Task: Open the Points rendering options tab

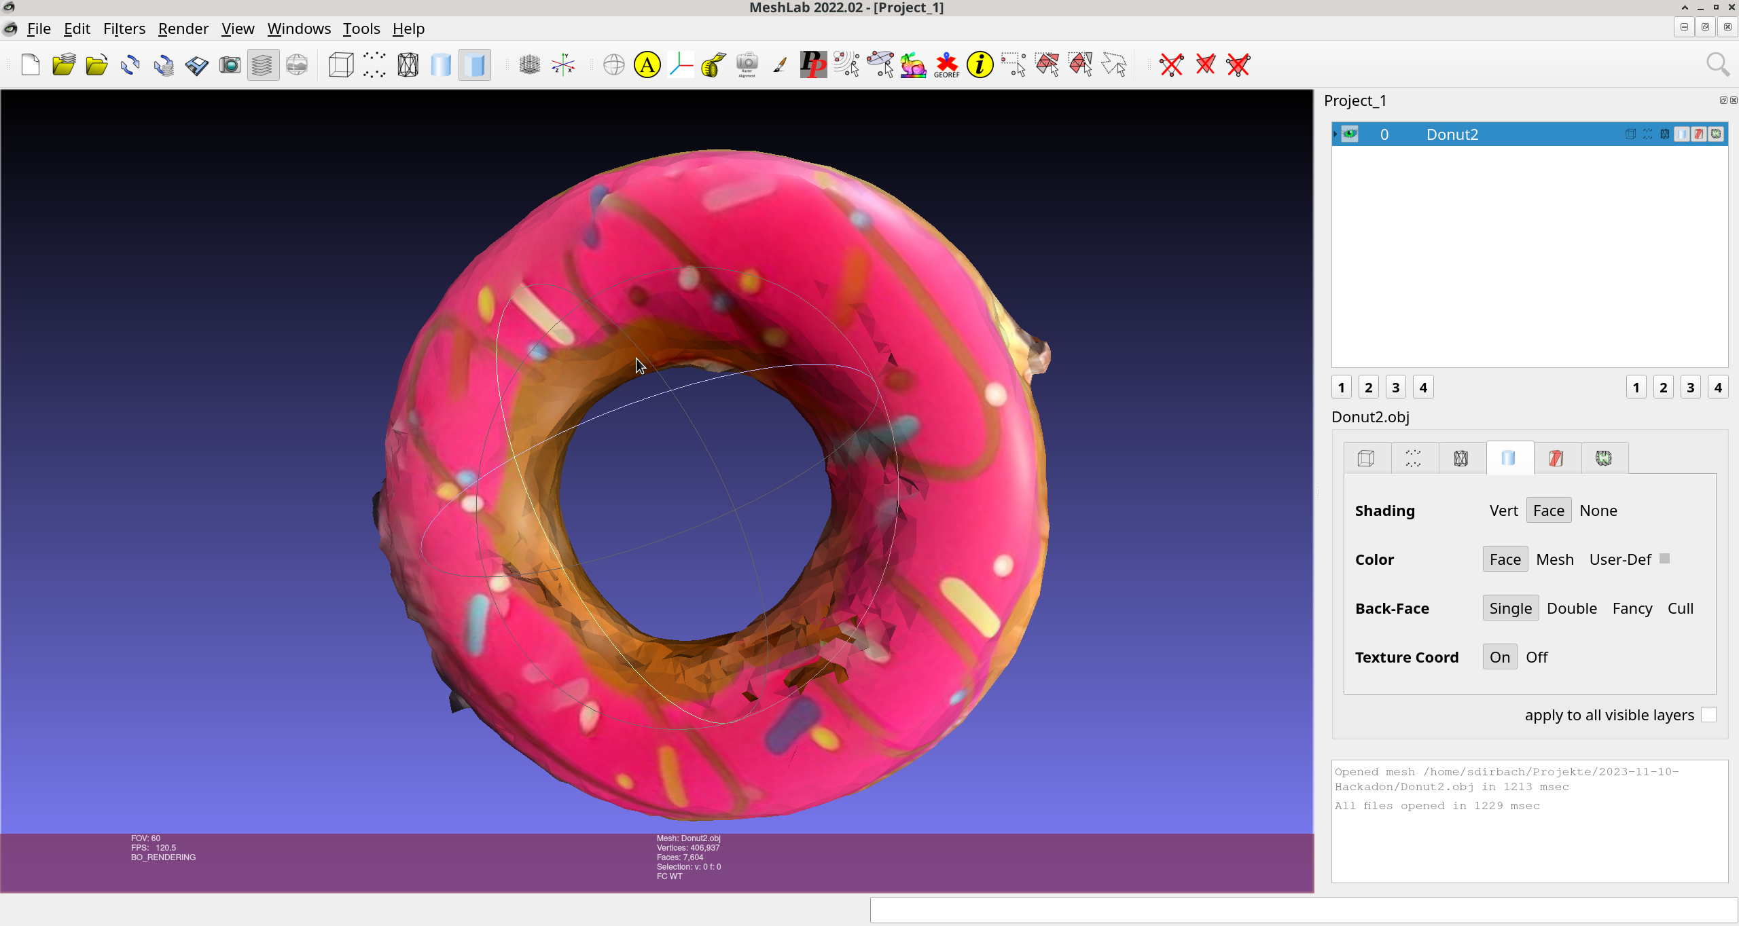Action: click(1413, 458)
